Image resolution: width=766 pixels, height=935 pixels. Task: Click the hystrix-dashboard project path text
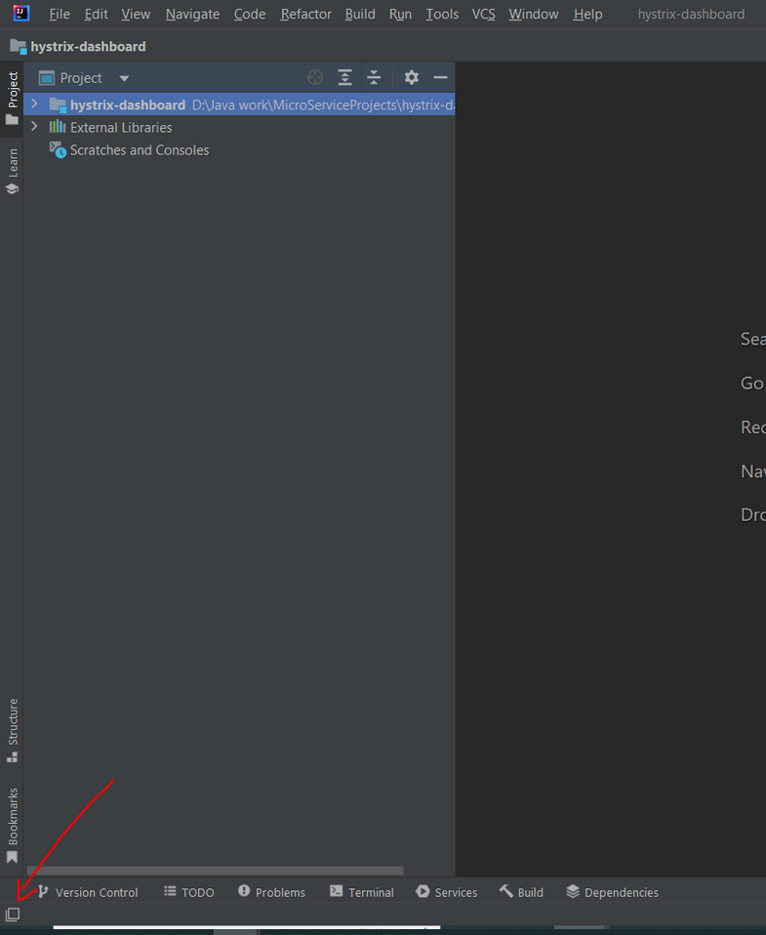pos(323,105)
